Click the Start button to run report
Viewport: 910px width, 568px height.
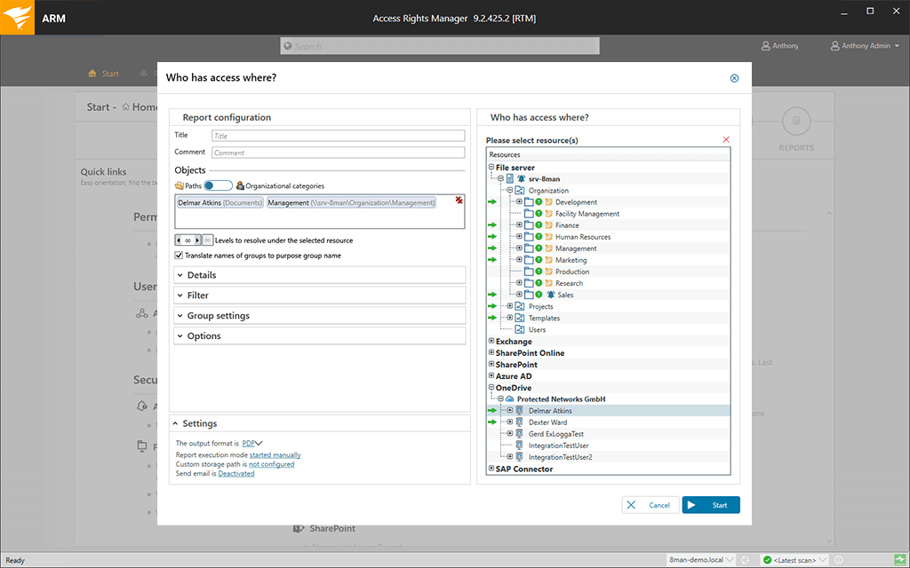click(x=710, y=504)
